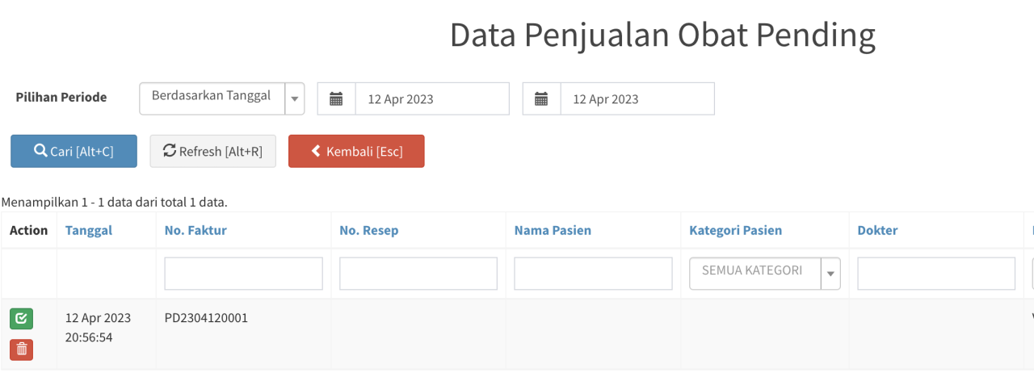Open the start date calendar icon
Screen dimensions: 1034x381
tap(337, 98)
